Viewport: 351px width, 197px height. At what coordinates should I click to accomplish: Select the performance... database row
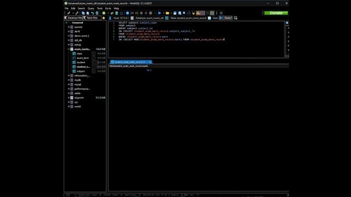pos(85,89)
